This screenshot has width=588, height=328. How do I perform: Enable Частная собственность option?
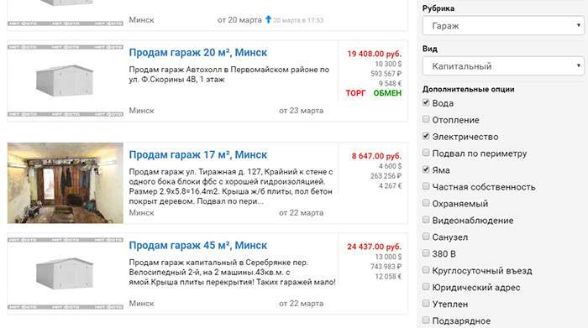tap(426, 186)
